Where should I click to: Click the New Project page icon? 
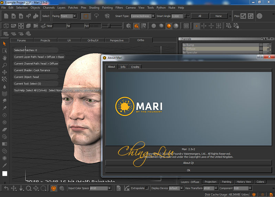[6, 16]
